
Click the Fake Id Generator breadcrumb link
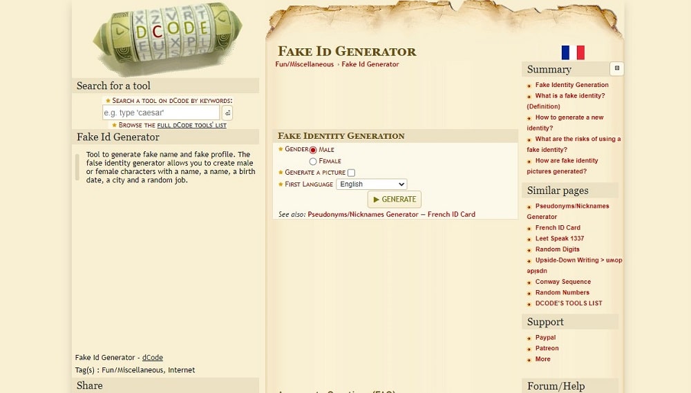370,64
